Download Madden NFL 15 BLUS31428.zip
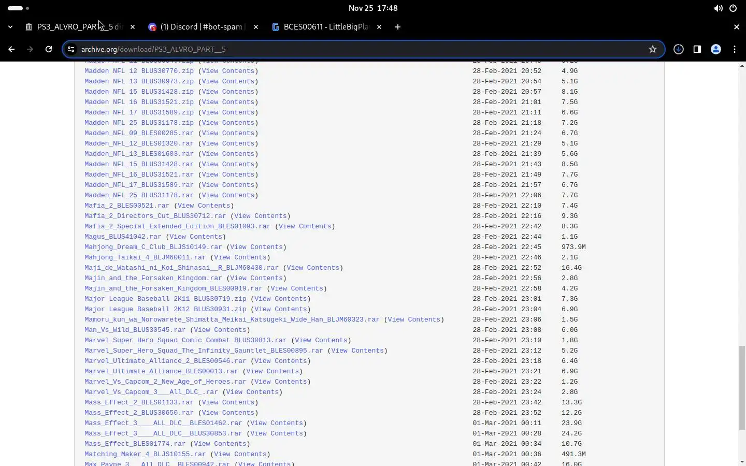 [139, 92]
